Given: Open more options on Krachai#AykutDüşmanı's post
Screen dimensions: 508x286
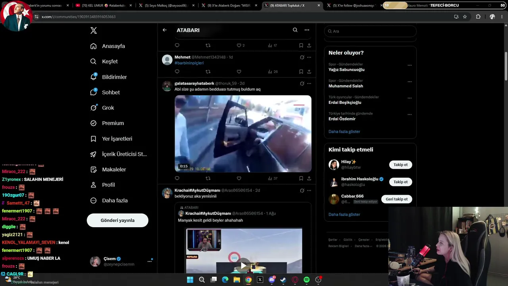Looking at the screenshot, I should (x=309, y=190).
